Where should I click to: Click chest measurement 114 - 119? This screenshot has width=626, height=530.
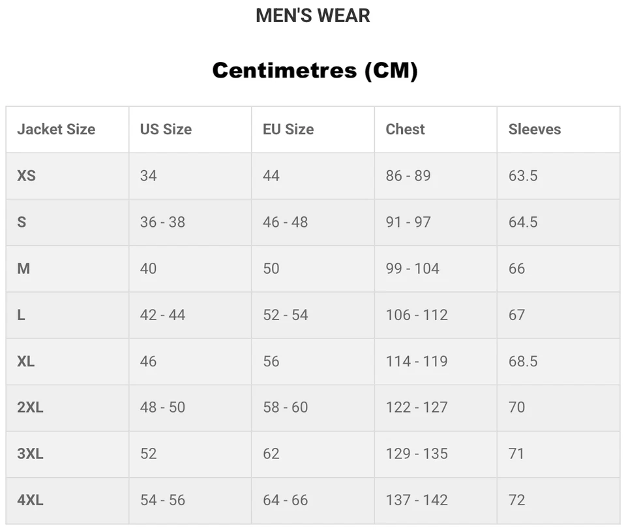[417, 362]
